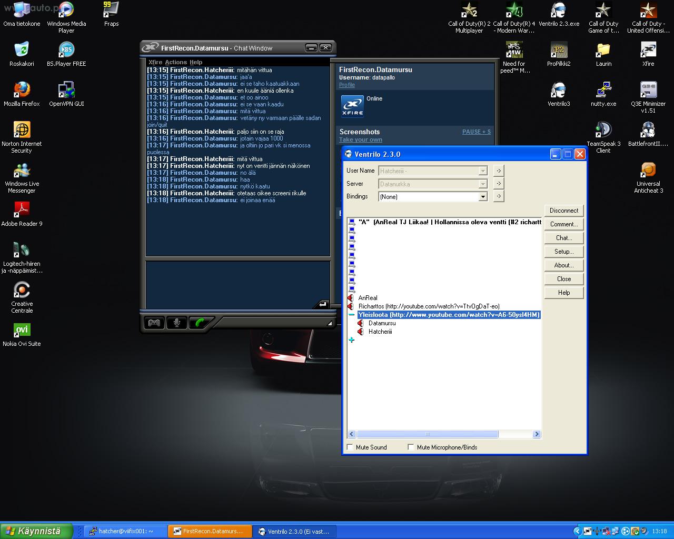Screen dimensions: 674x539
Task: Click the Käynnistä start button
Action: (37, 531)
